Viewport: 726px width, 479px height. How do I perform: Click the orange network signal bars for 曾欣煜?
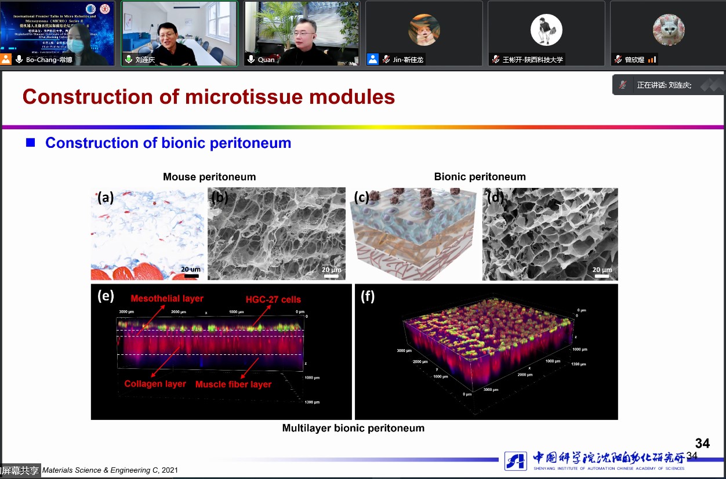pos(652,59)
